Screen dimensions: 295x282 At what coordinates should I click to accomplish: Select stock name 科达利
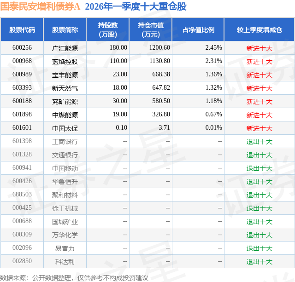tap(65, 262)
